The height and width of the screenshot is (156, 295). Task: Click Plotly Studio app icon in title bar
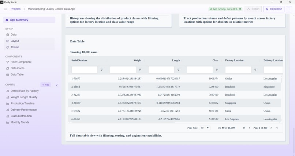[2, 2]
